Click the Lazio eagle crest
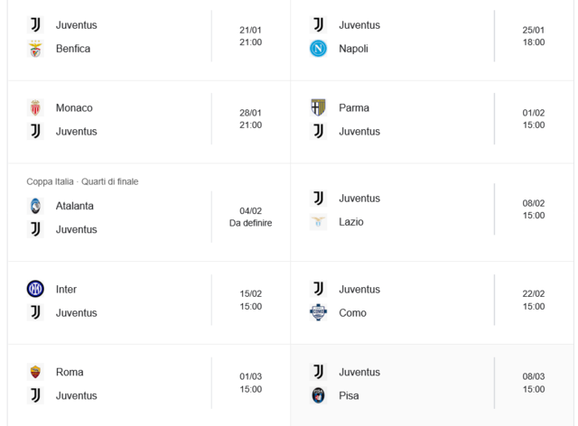 [318, 222]
